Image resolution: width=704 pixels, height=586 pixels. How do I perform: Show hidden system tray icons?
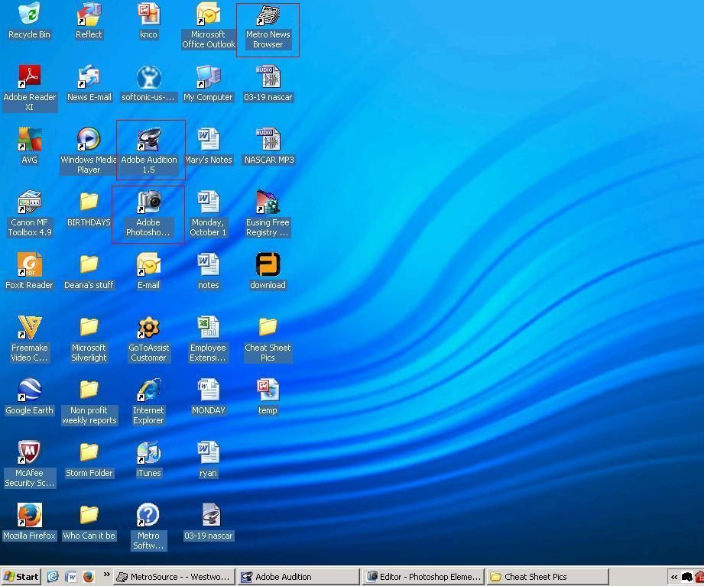(x=674, y=577)
